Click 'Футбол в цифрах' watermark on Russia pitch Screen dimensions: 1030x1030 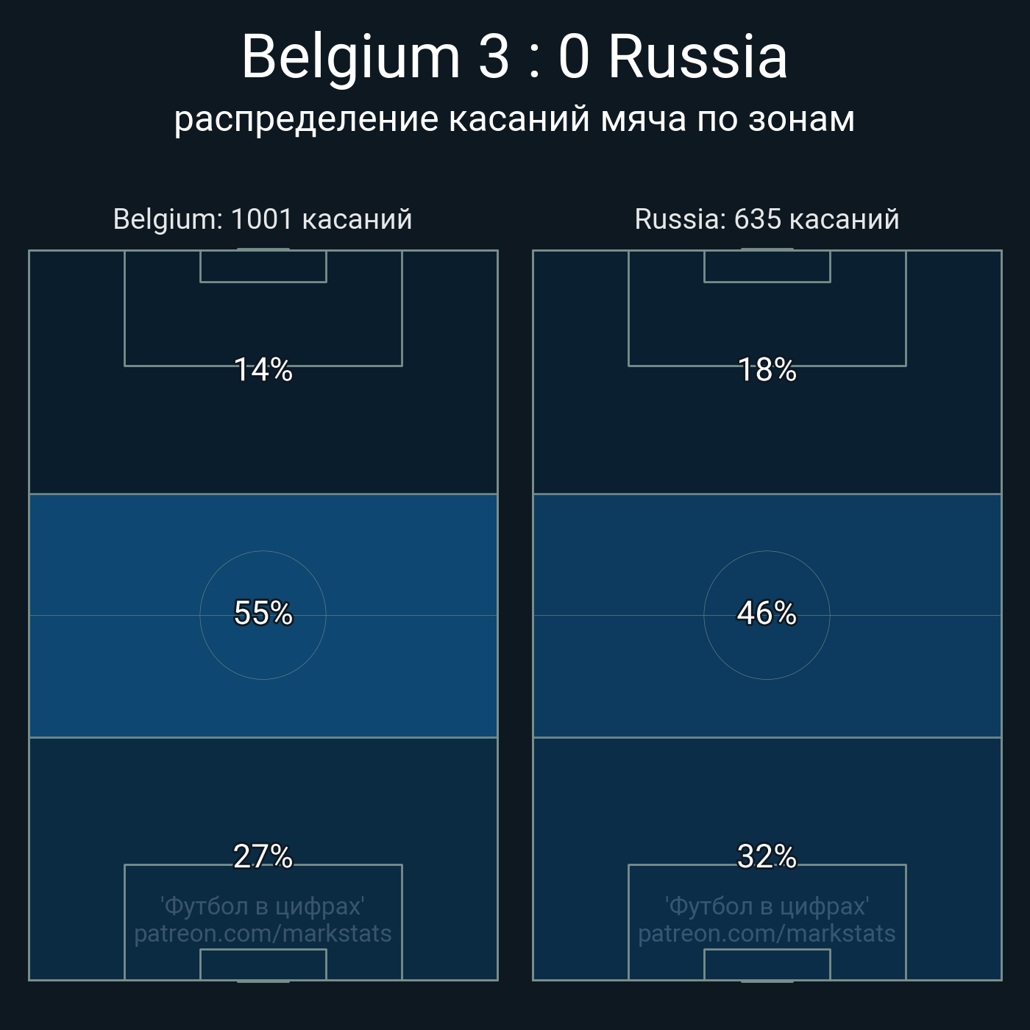click(767, 906)
